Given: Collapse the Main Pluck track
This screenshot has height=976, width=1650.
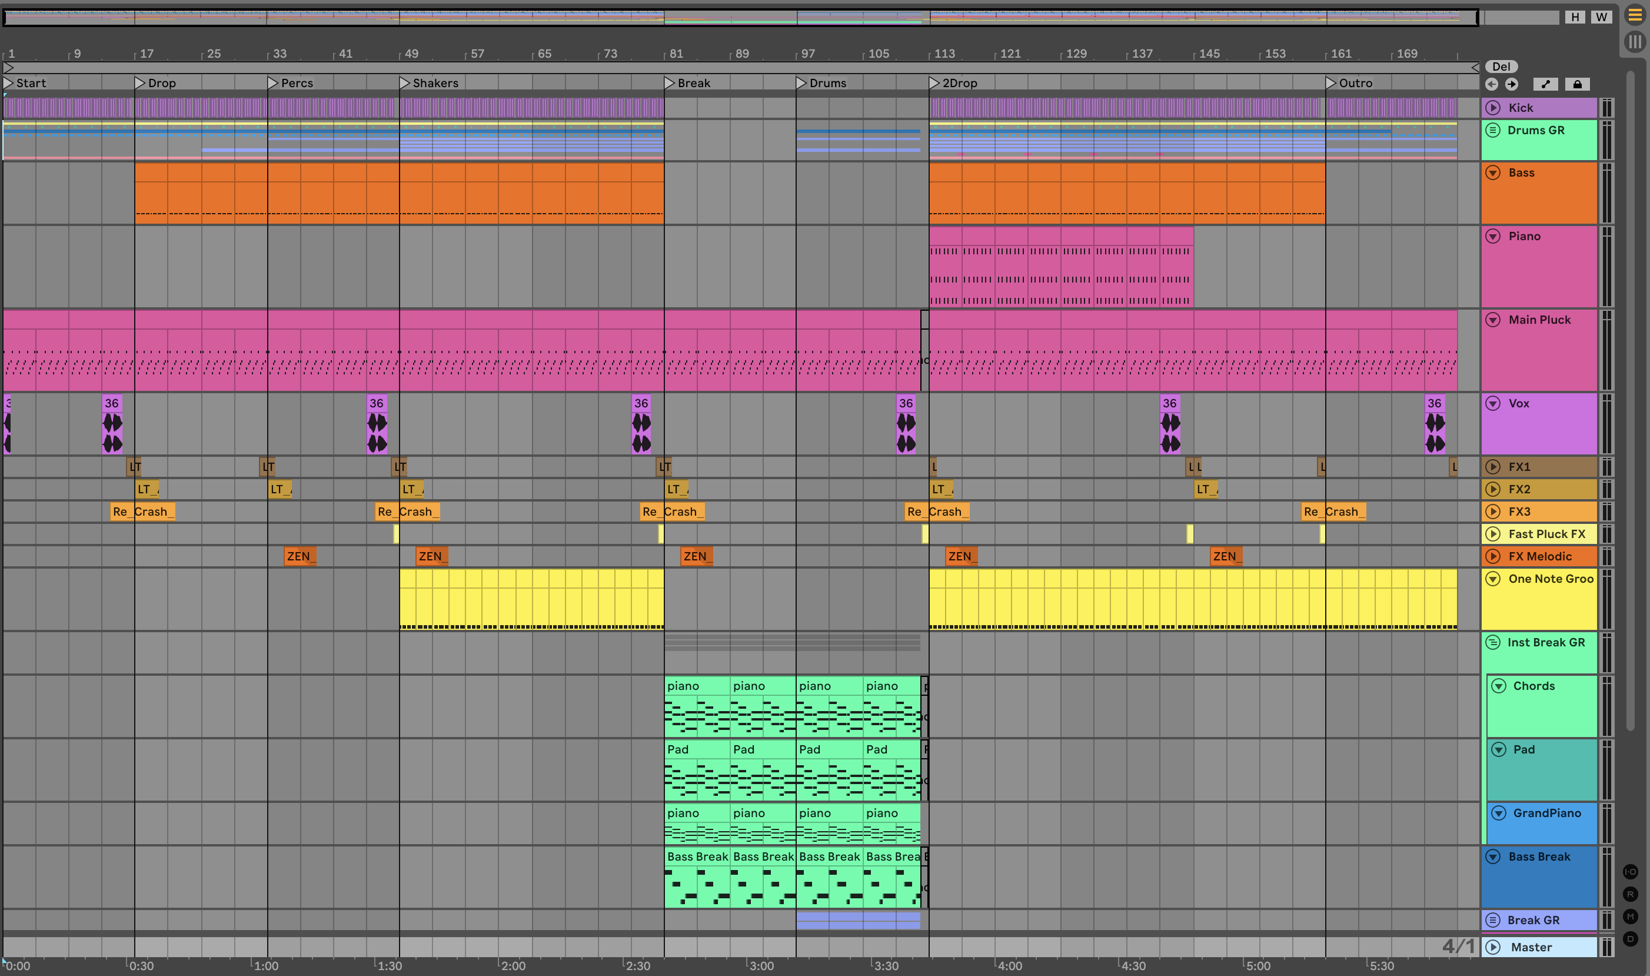Looking at the screenshot, I should [x=1493, y=320].
